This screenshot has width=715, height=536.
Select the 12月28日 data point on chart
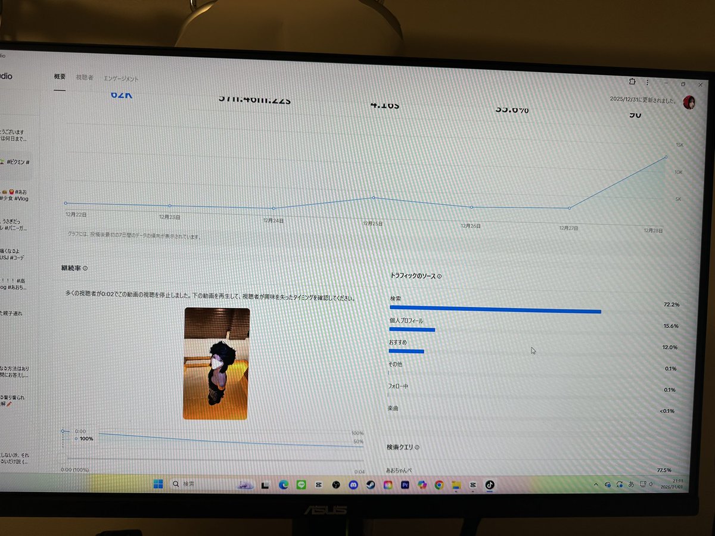point(666,157)
